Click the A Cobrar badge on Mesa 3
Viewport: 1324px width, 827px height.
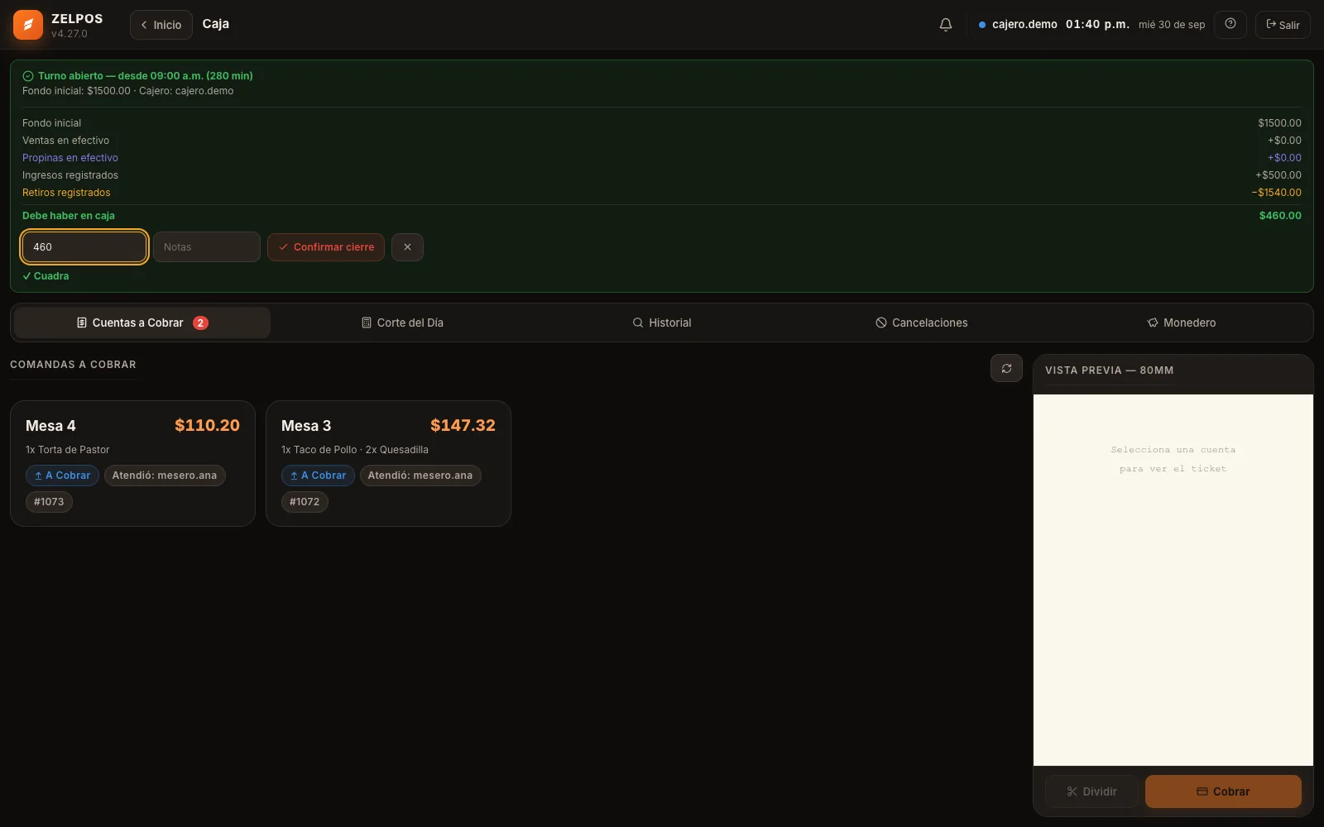coord(319,476)
